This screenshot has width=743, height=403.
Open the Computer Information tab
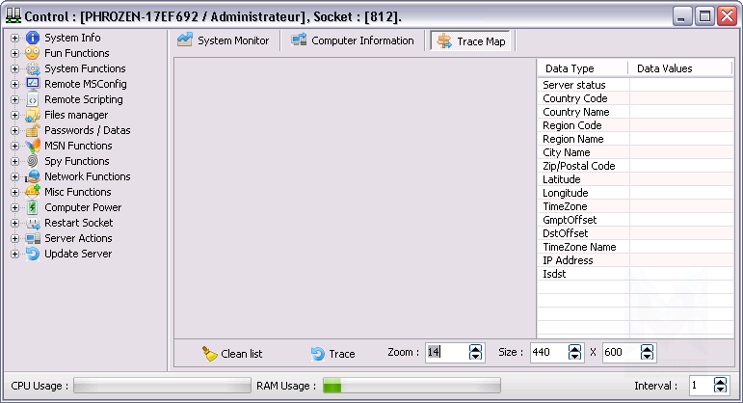[x=353, y=40]
